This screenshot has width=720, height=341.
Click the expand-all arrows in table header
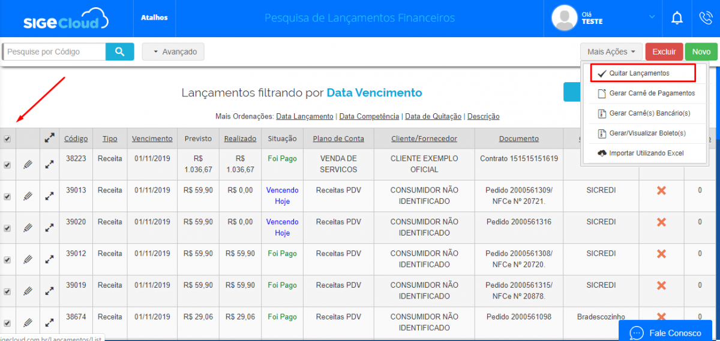coord(50,138)
